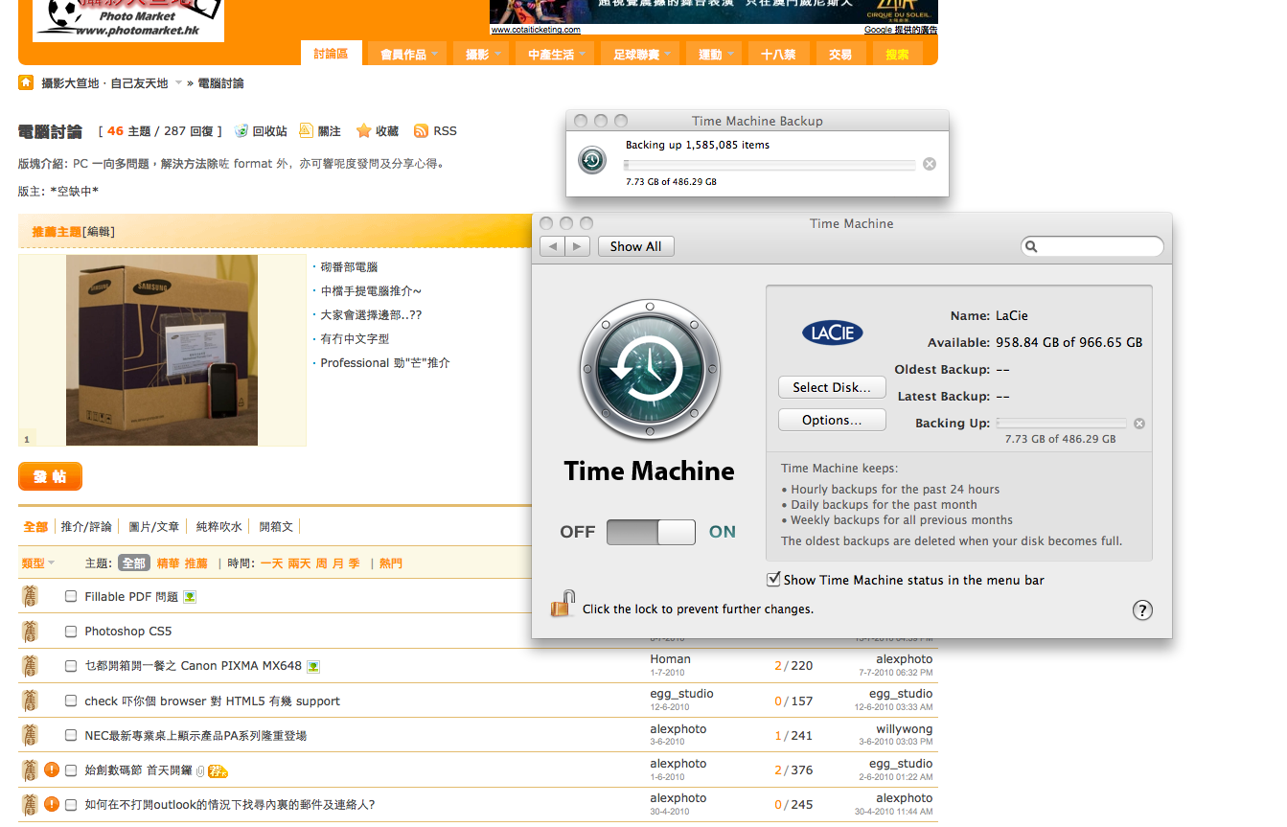Filter by 精華 threads
Image resolution: width=1287 pixels, height=827 pixels.
point(168,563)
